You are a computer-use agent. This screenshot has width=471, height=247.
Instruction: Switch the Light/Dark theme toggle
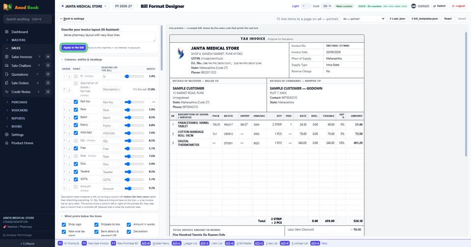[306, 6]
